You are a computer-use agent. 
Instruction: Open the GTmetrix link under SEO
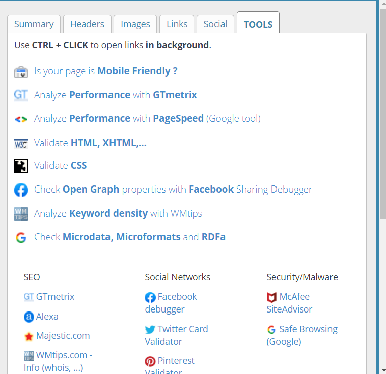click(55, 297)
